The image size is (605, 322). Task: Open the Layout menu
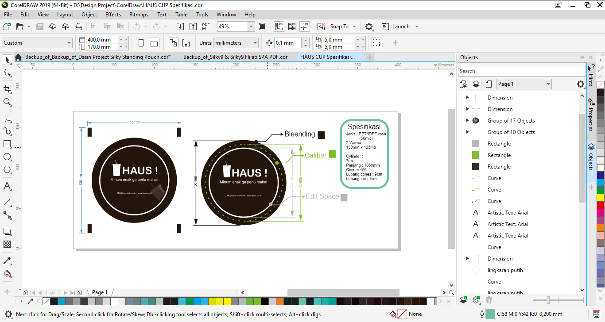click(65, 15)
